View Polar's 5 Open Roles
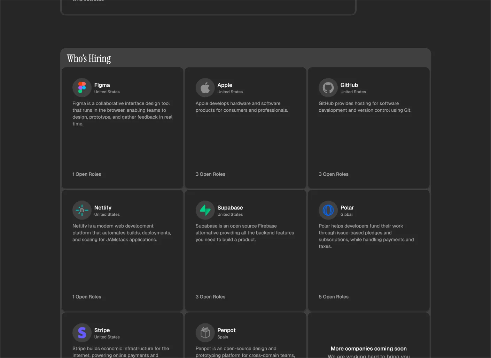Image resolution: width=491 pixels, height=358 pixels. pos(334,297)
